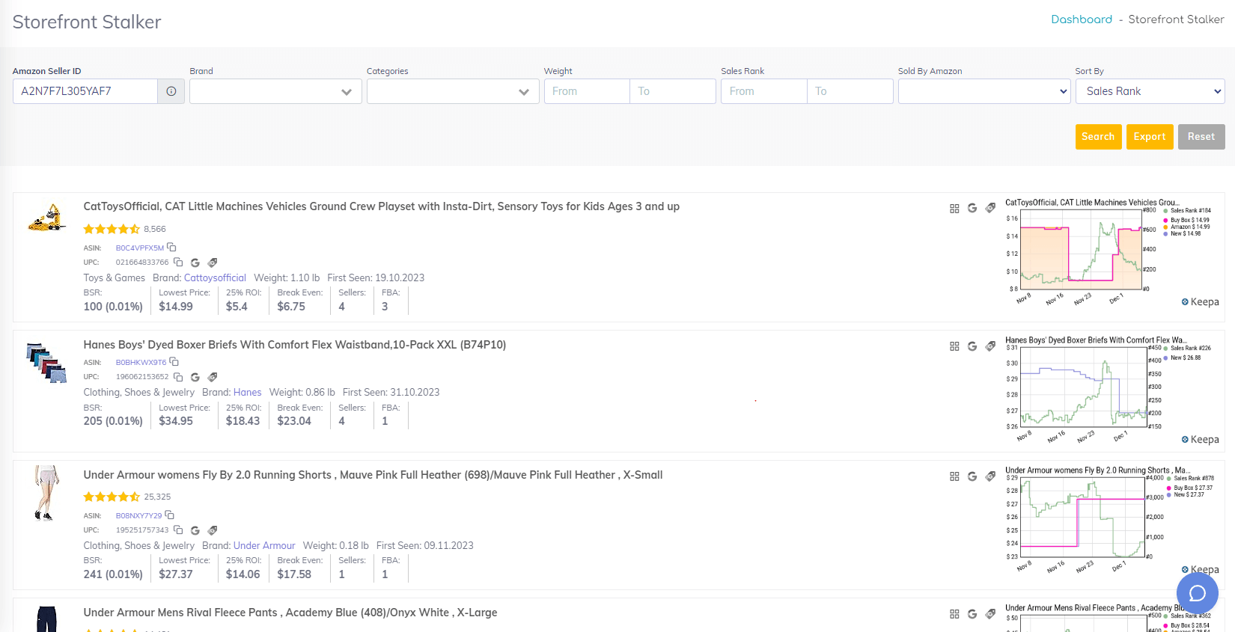Filter by brand Under Armour link

[x=264, y=545]
